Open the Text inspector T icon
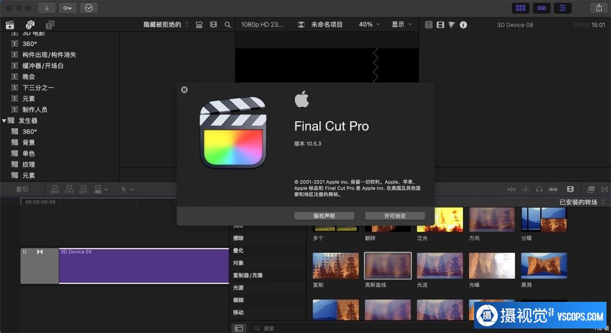The width and height of the screenshot is (611, 333). 429,24
